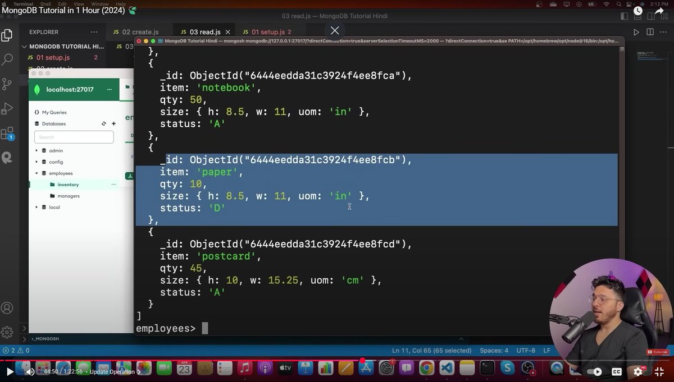This screenshot has height=382, width=674.
Task: Open the Accounts icon in activity bar
Action: (7, 308)
